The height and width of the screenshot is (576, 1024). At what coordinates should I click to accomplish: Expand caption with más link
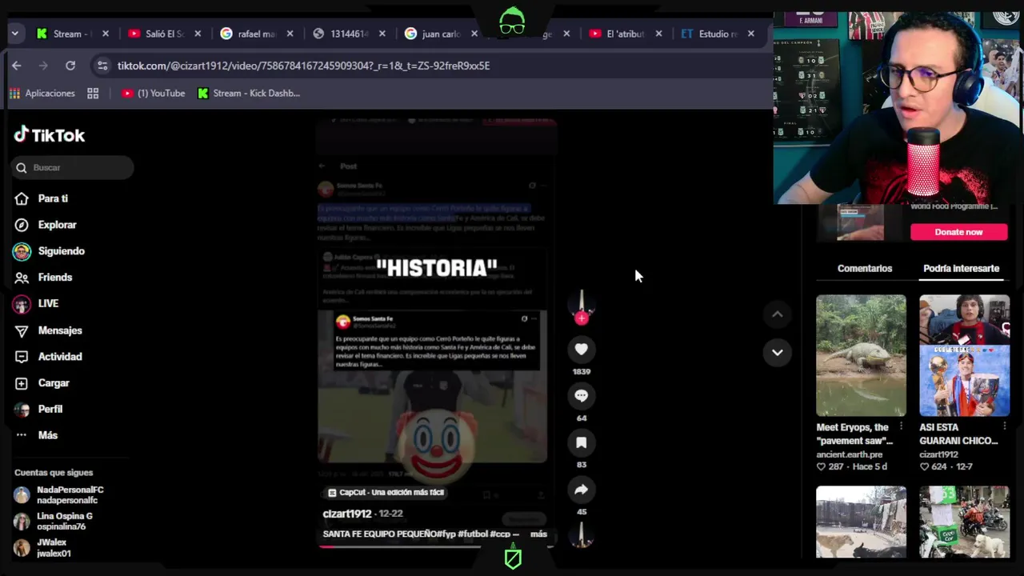click(538, 534)
